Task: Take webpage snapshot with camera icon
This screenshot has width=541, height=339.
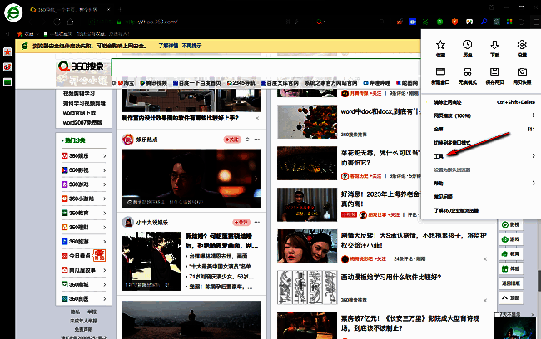Action: click(522, 74)
